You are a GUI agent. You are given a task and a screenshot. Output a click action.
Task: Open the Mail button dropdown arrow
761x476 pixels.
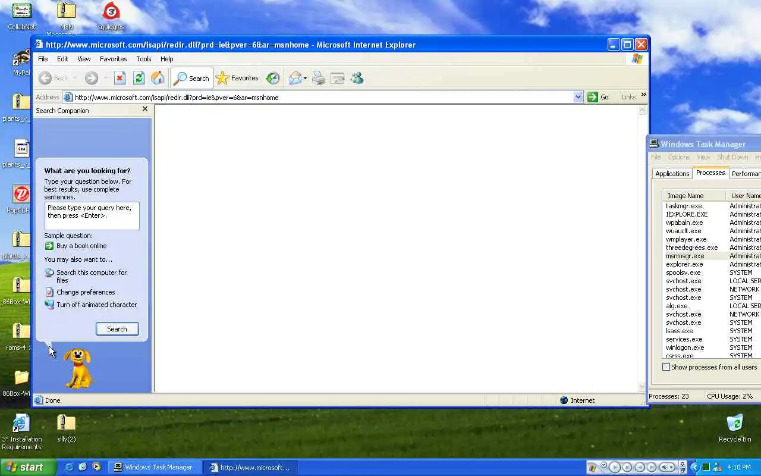[305, 78]
